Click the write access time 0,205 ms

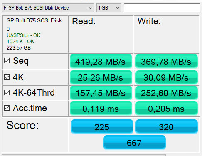click(167, 109)
